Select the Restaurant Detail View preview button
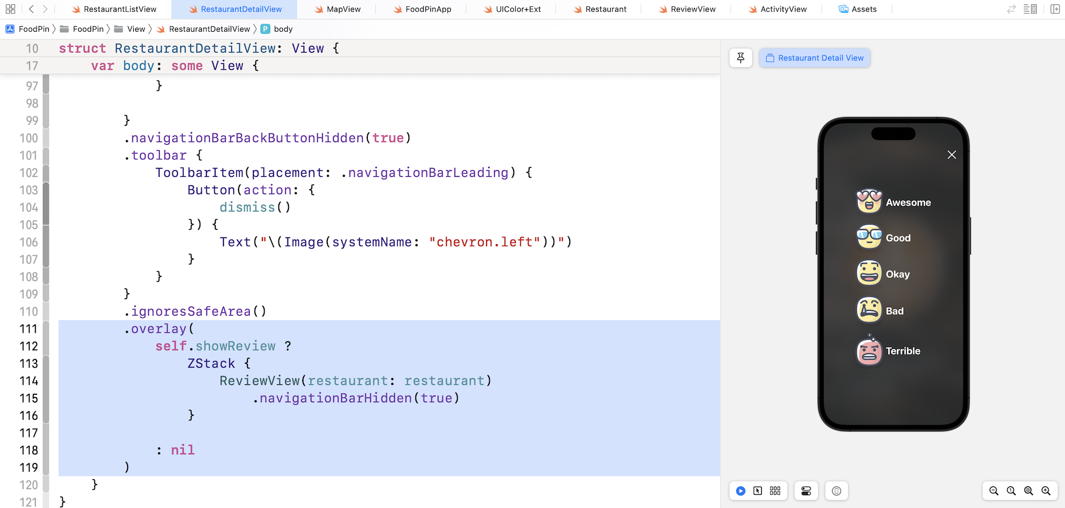Viewport: 1065px width, 508px height. (x=814, y=58)
